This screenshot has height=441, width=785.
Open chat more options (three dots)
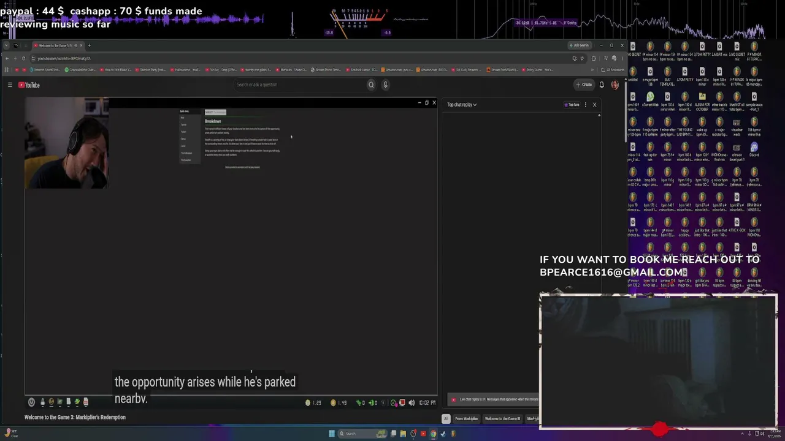(x=585, y=105)
